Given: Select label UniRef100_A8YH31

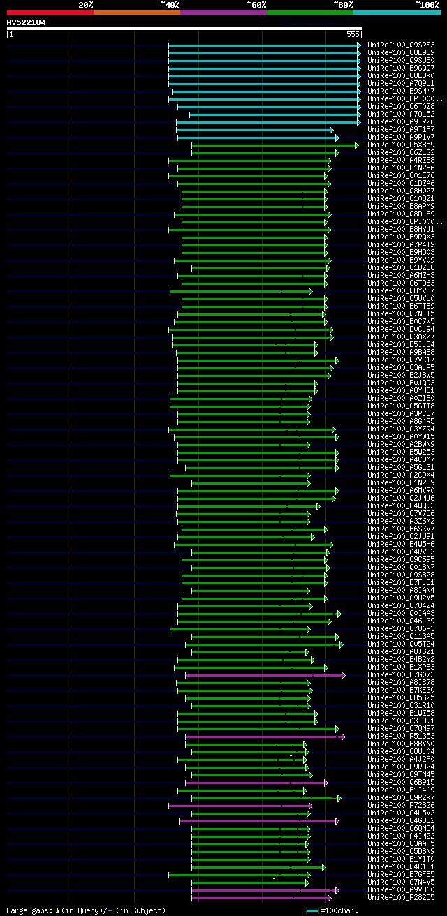Looking at the screenshot, I should pos(401,391).
